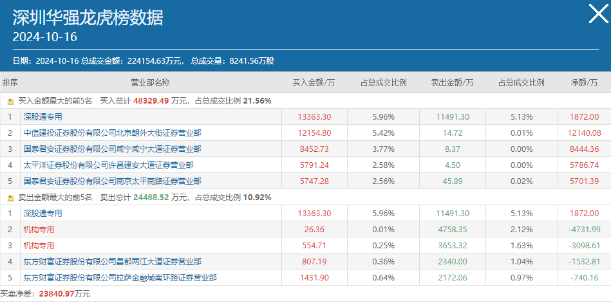Open 太平洋证券许昌建安大道证券营业部 link
The width and height of the screenshot is (611, 303).
pyautogui.click(x=108, y=165)
